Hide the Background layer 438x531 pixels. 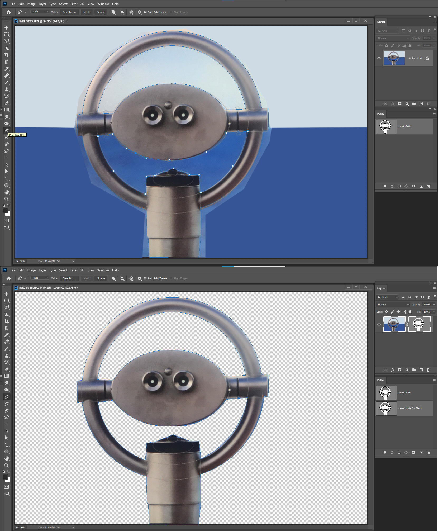pyautogui.click(x=379, y=58)
